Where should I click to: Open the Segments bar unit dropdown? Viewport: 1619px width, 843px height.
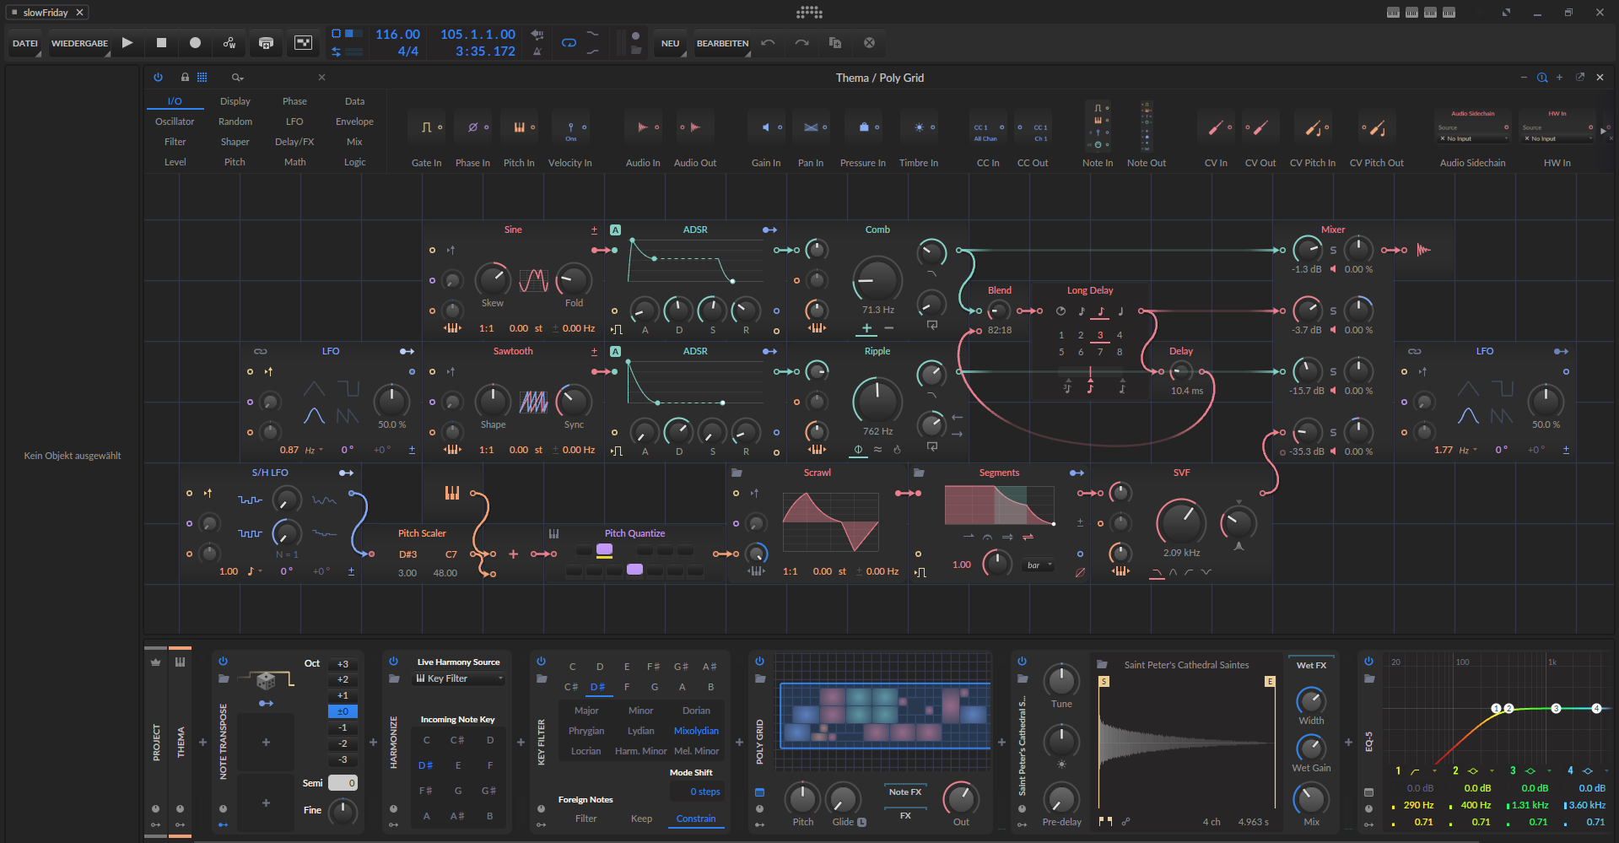(x=1039, y=565)
